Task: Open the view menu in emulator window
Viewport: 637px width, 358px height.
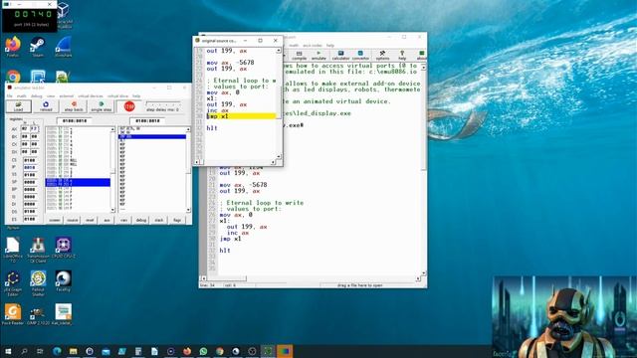Action: 51,96
